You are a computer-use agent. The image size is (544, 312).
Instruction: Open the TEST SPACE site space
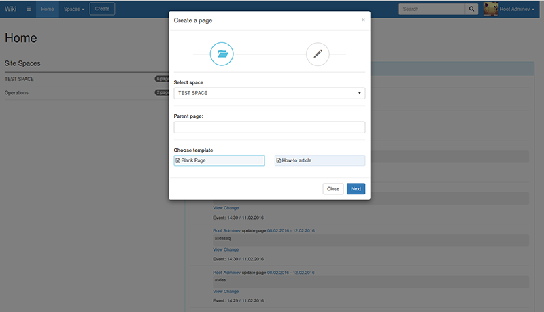pos(19,79)
